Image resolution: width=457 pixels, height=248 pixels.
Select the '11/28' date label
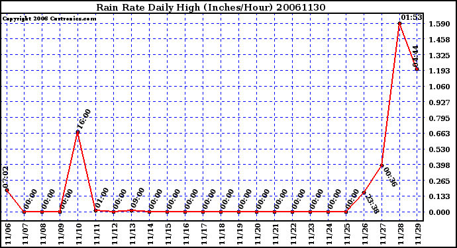click(401, 234)
